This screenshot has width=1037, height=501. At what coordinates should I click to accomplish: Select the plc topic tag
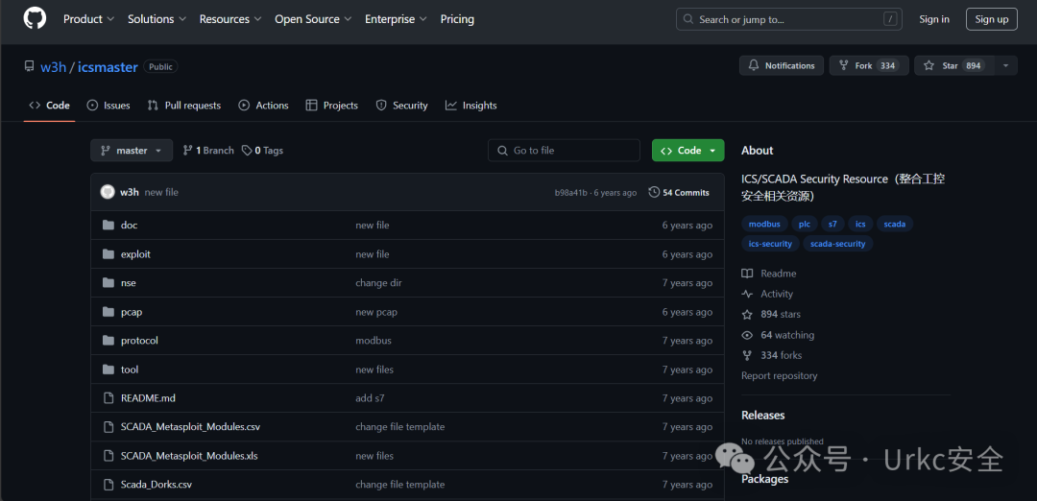click(x=805, y=224)
